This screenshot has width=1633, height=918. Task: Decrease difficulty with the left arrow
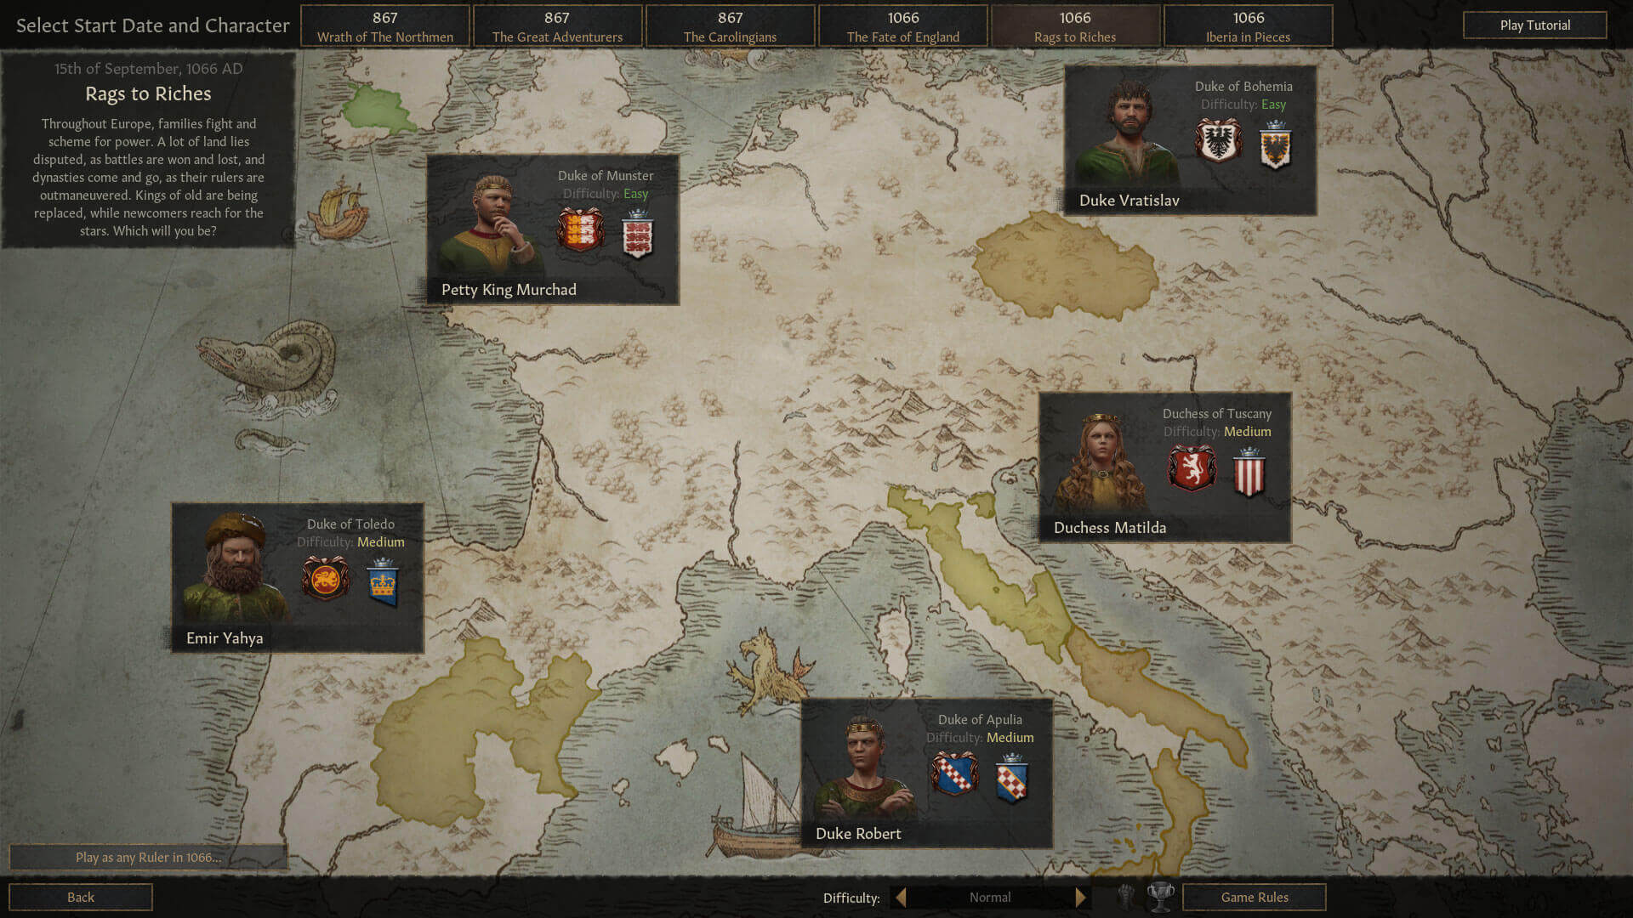pyautogui.click(x=901, y=898)
